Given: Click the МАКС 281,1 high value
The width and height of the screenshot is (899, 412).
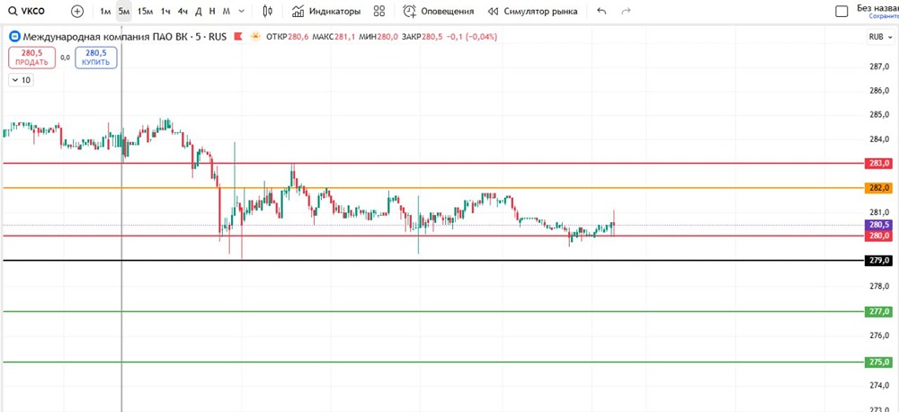Looking at the screenshot, I should click(334, 37).
